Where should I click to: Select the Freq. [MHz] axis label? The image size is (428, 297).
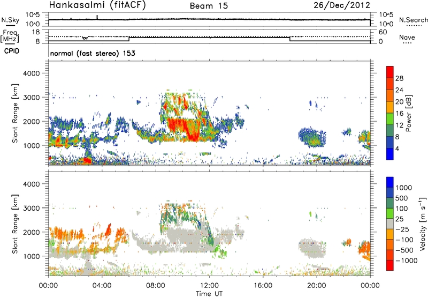click(10, 36)
